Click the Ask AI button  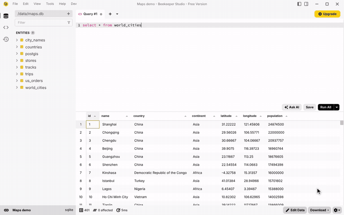(x=292, y=107)
